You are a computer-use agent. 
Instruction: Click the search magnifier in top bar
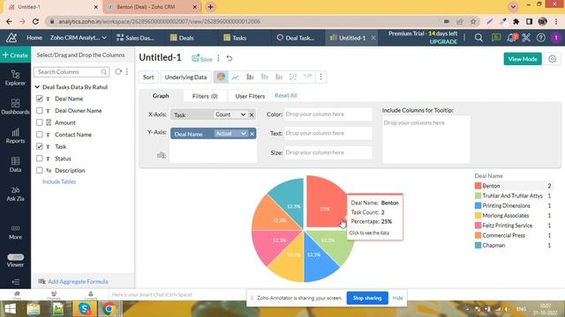[x=478, y=38]
